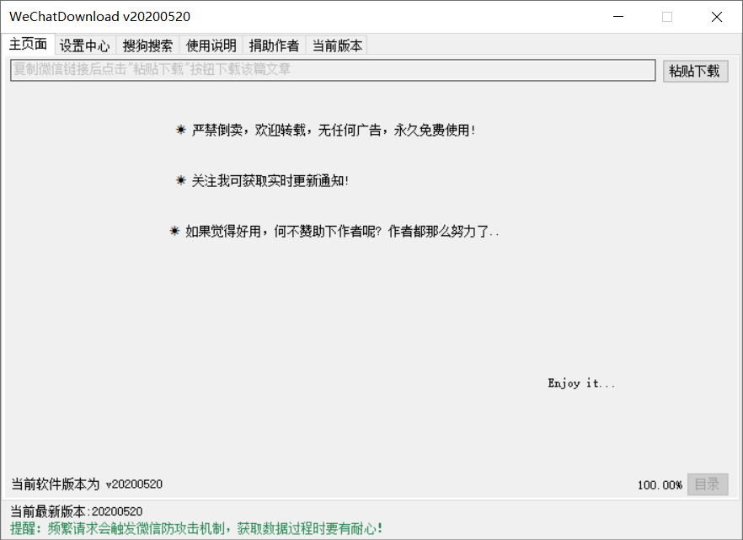
Task: Click the 粘贴下载 button
Action: click(695, 71)
